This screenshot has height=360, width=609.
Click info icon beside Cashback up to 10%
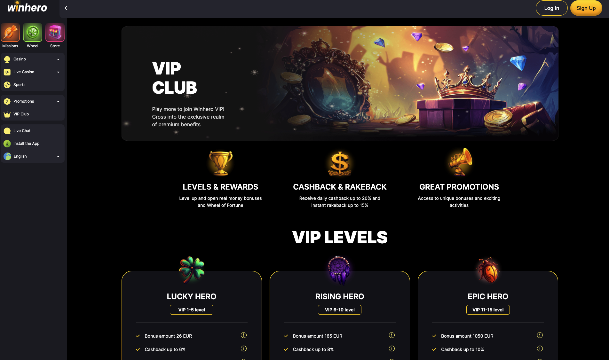pyautogui.click(x=540, y=348)
